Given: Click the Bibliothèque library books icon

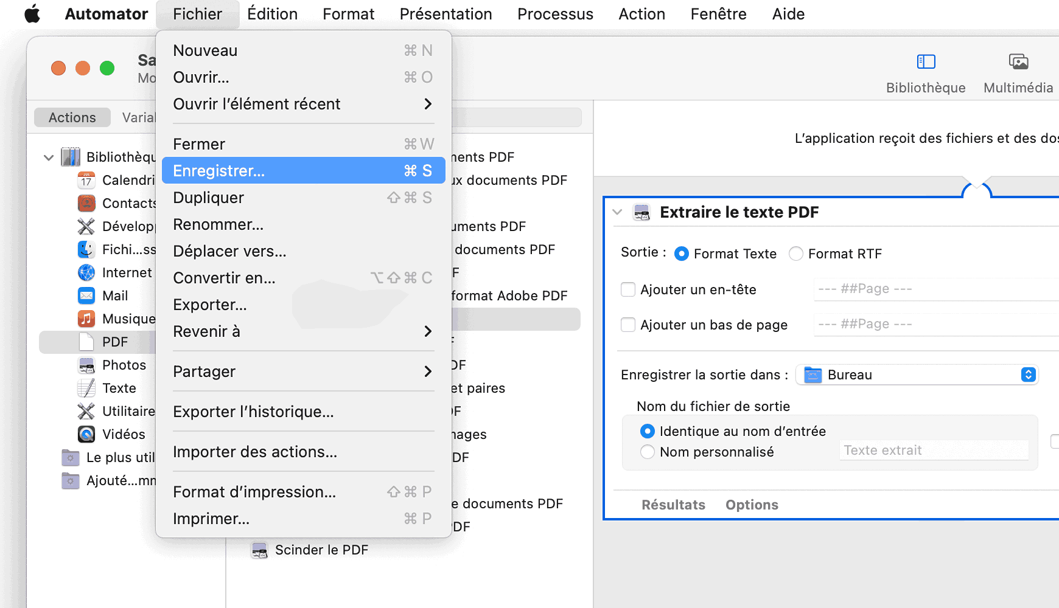Looking at the screenshot, I should pos(71,157).
